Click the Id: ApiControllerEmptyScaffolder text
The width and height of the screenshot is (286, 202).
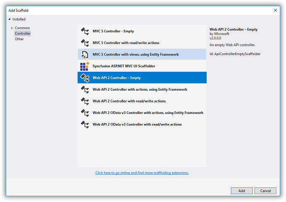235,54
